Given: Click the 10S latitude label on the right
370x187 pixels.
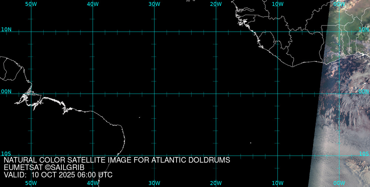Looking at the screenshot, I should point(364,153).
